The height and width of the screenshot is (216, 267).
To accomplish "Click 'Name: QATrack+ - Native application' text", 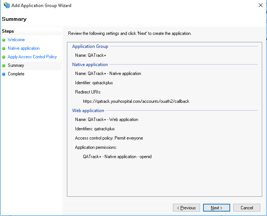I will 108,73.
